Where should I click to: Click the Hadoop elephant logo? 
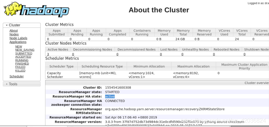coord(36,9)
